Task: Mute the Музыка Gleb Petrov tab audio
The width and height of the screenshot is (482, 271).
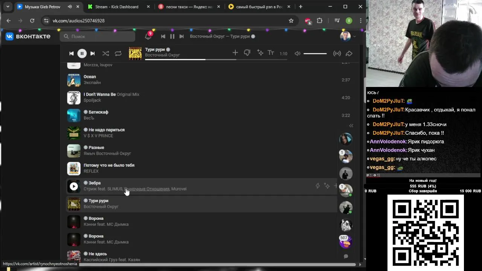Action: [70, 7]
